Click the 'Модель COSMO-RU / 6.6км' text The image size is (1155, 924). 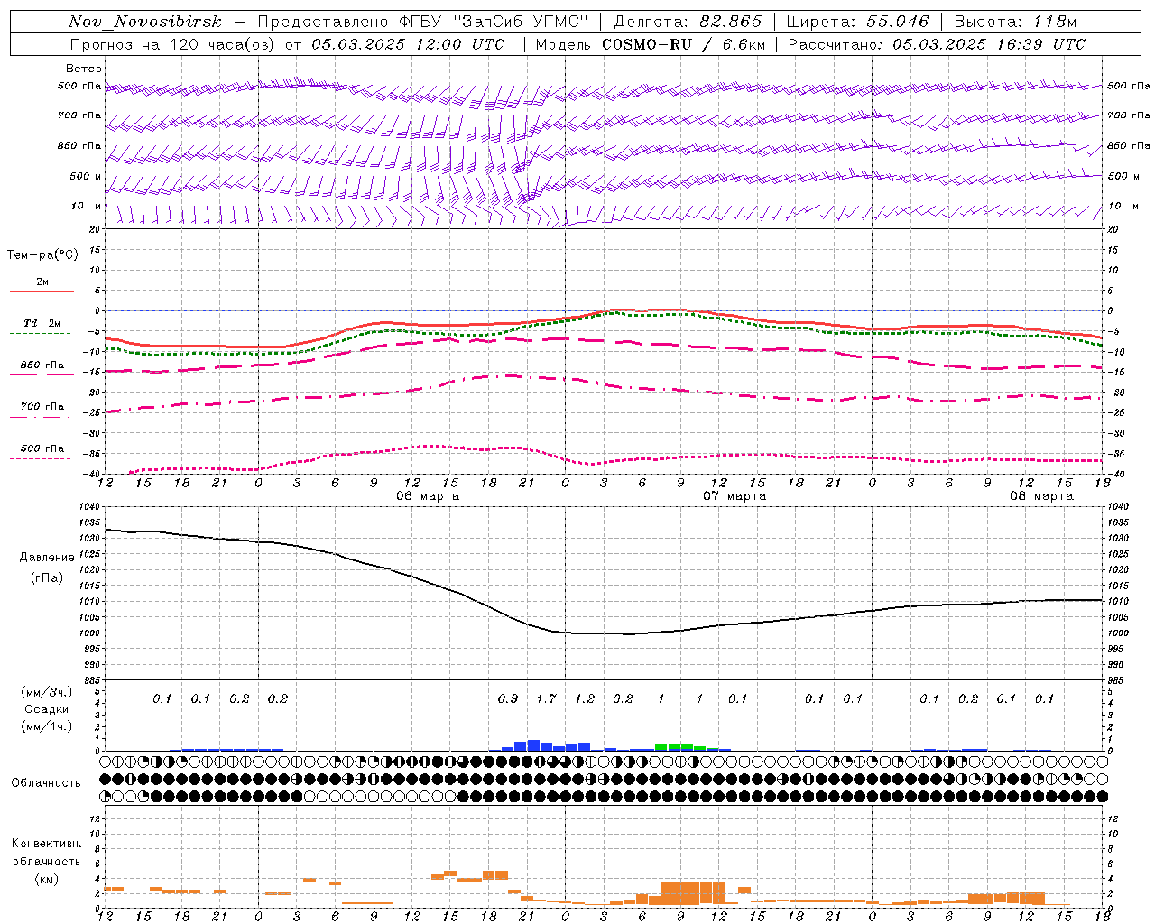tap(650, 44)
